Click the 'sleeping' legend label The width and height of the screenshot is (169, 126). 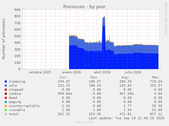pos(17,82)
